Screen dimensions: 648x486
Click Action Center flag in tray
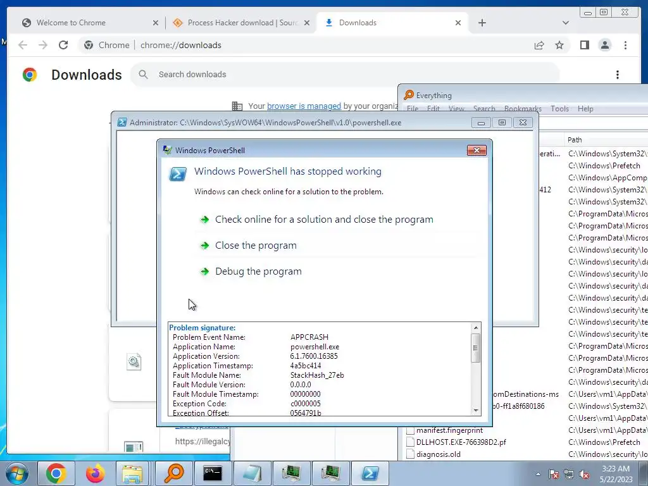click(553, 474)
